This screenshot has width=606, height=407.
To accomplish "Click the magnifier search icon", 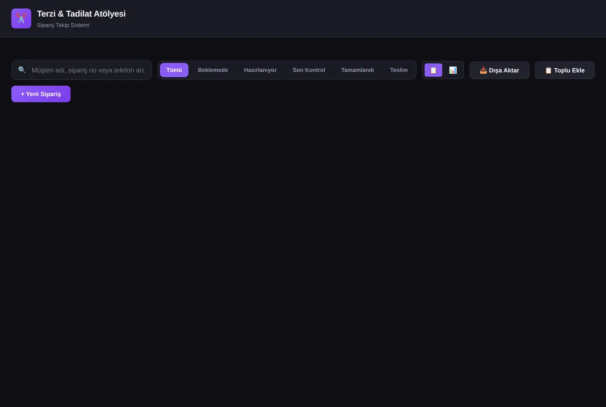I will coord(22,70).
